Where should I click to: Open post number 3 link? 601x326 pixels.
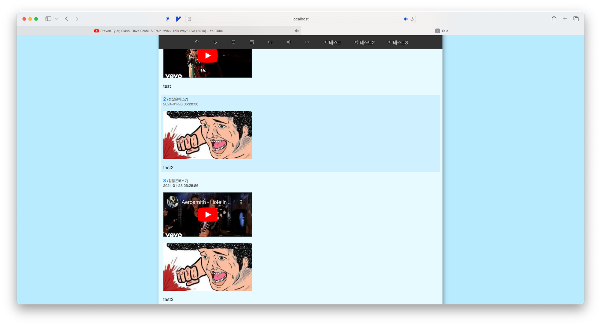pyautogui.click(x=164, y=180)
